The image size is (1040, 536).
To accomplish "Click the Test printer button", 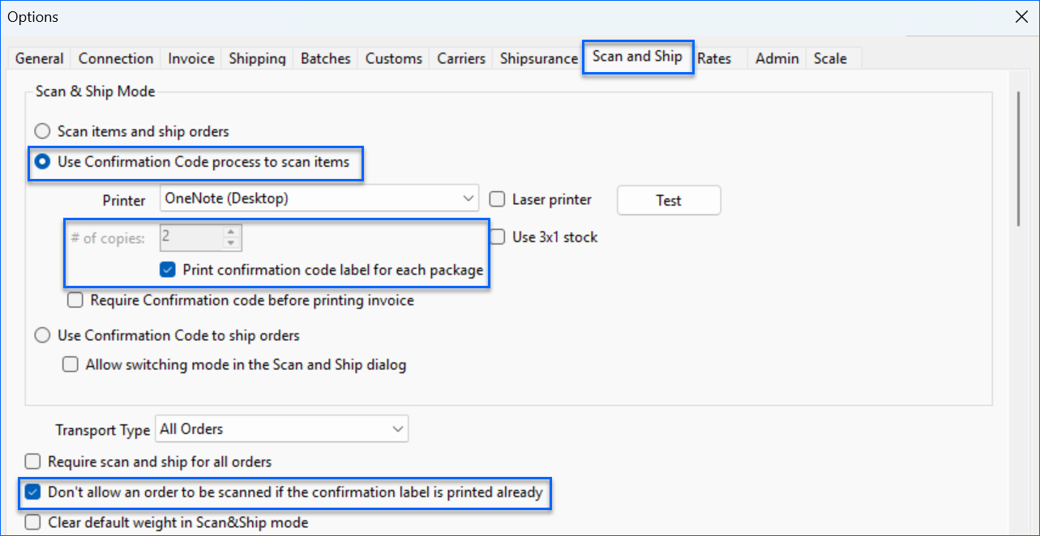I will pos(669,201).
